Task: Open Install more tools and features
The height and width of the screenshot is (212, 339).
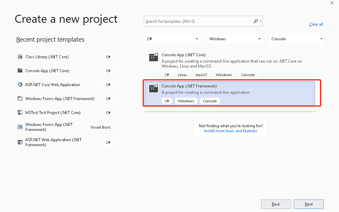Action: [x=231, y=131]
